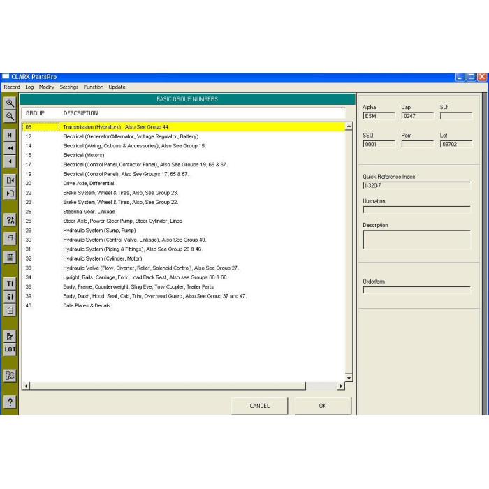
Task: Select group 39 Body, Dash, Hood row
Action: (x=184, y=296)
